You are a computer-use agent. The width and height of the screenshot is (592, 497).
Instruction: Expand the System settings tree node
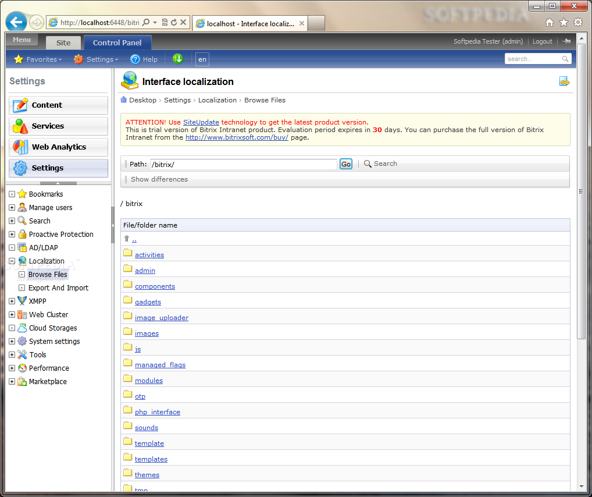[x=12, y=341]
